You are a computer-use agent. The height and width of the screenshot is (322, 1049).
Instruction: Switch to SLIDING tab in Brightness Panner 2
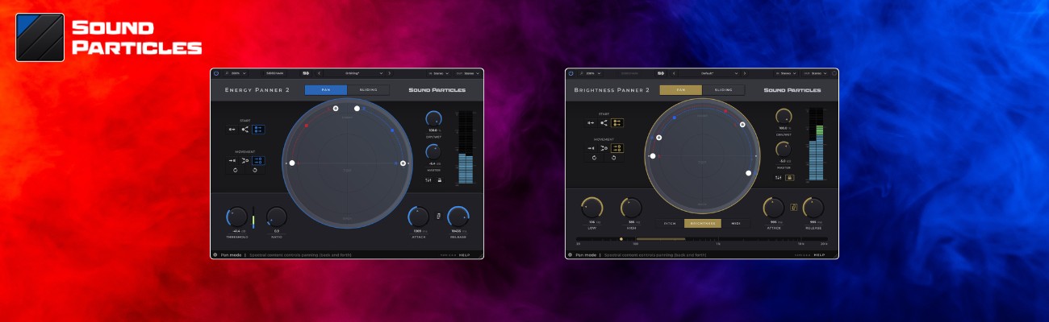[723, 90]
